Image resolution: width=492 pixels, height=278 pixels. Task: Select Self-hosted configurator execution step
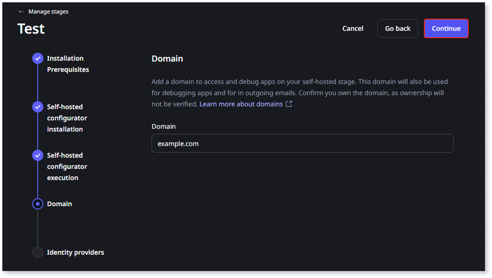67,167
